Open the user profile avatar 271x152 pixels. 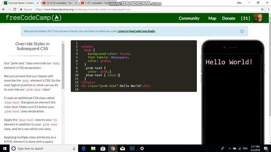tap(258, 18)
